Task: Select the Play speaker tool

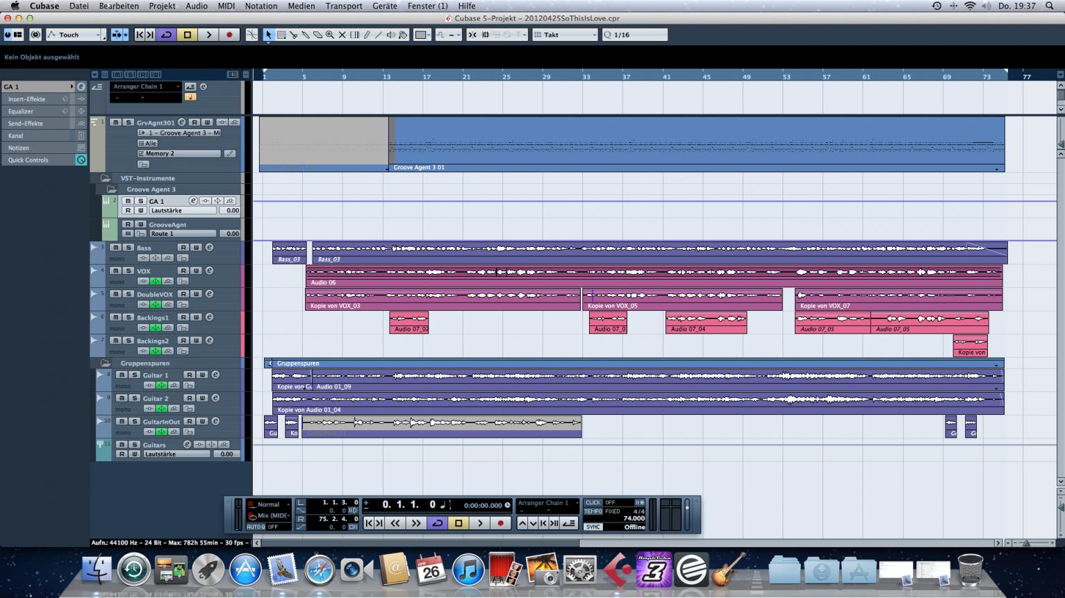Action: pyautogui.click(x=390, y=35)
